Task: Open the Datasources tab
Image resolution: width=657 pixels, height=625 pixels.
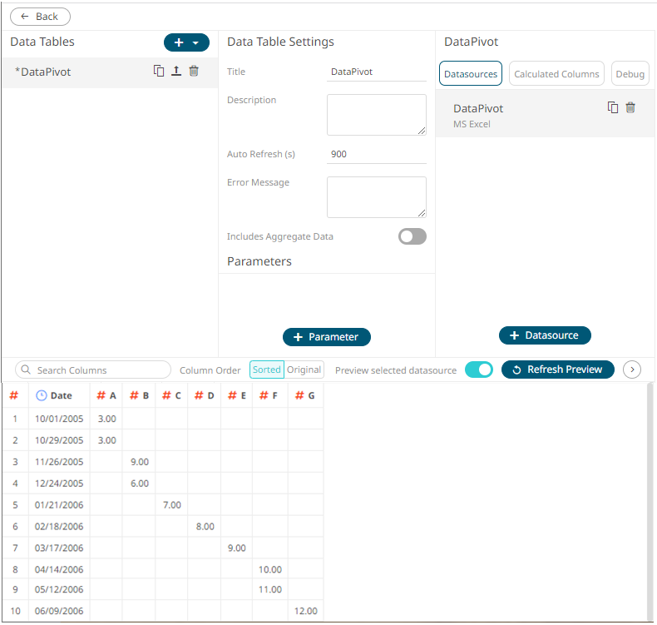Action: tap(471, 74)
